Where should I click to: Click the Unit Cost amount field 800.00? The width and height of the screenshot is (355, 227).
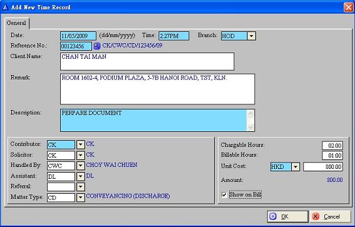click(x=323, y=167)
